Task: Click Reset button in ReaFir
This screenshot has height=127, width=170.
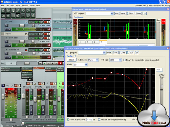Action: click(x=72, y=60)
